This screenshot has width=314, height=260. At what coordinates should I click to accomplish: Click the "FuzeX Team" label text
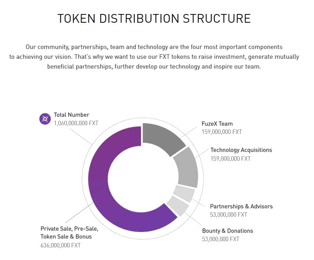[x=217, y=124]
